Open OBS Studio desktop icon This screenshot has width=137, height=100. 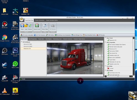click(x=5, y=51)
